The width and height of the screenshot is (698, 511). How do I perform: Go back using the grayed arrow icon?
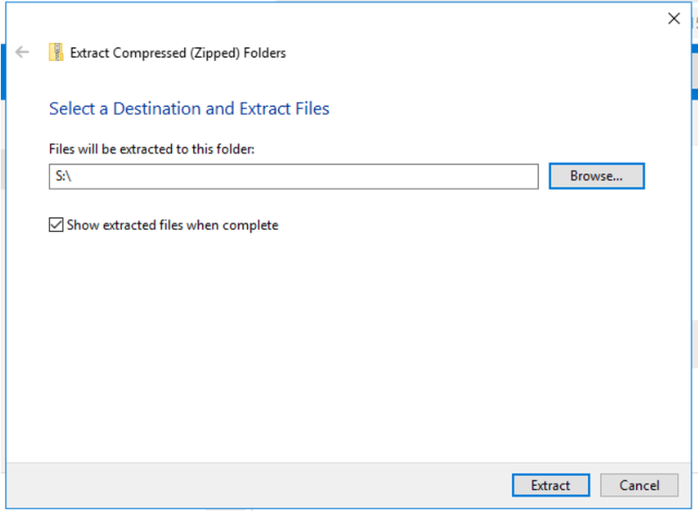point(22,52)
